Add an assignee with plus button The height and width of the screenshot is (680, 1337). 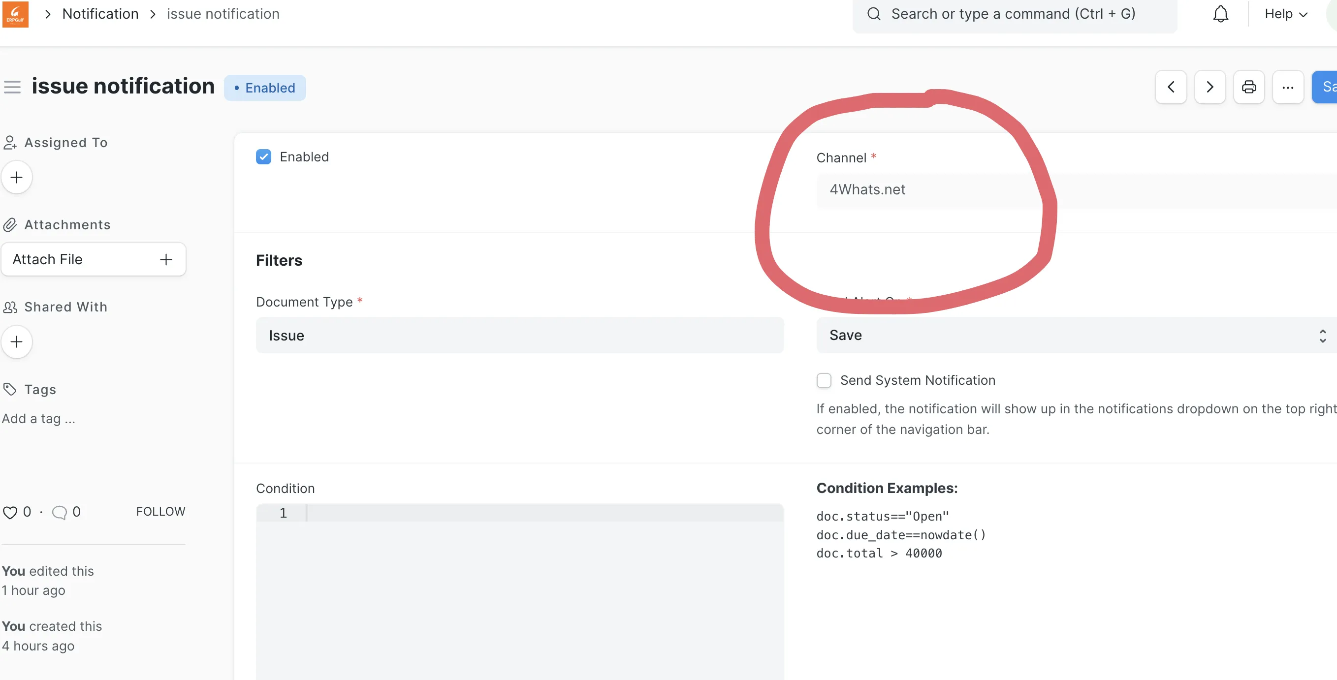tap(17, 178)
